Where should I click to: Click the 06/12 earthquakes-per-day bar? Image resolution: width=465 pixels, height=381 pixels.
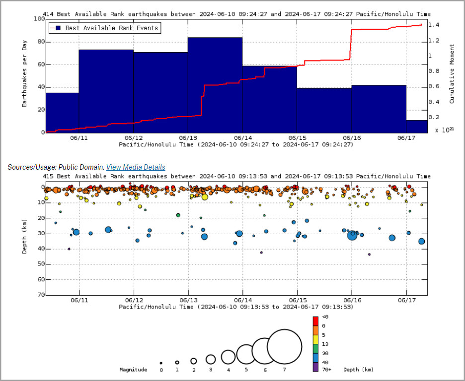(160, 93)
